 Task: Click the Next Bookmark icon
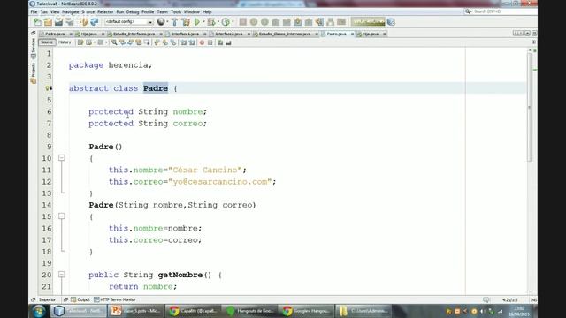point(165,42)
